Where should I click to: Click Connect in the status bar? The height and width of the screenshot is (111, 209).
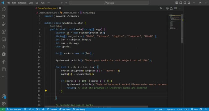pyautogui.click(x=52, y=109)
